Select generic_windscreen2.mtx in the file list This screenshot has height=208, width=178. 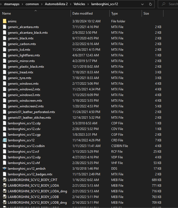click(x=26, y=106)
